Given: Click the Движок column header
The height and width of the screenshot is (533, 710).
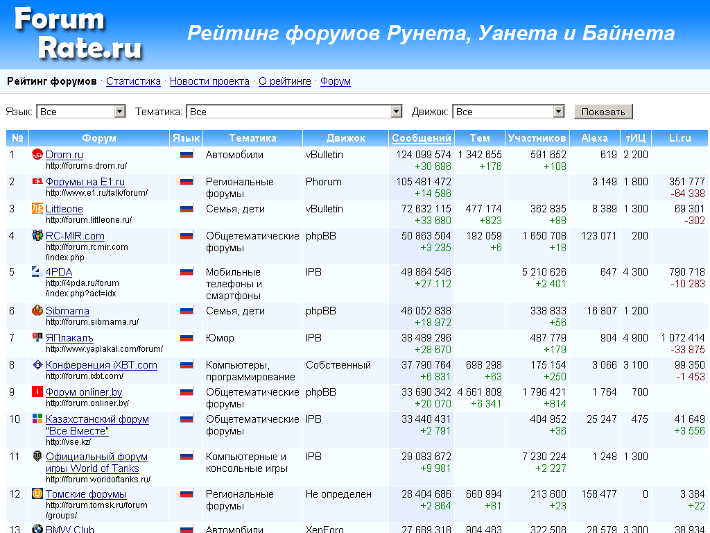Looking at the screenshot, I should [345, 138].
